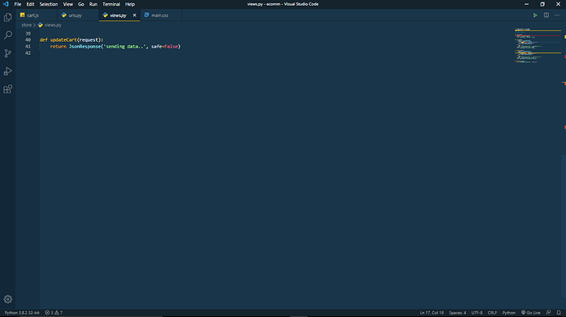This screenshot has height=317, width=566.
Task: Click line number 41 in the gutter
Action: (28, 47)
